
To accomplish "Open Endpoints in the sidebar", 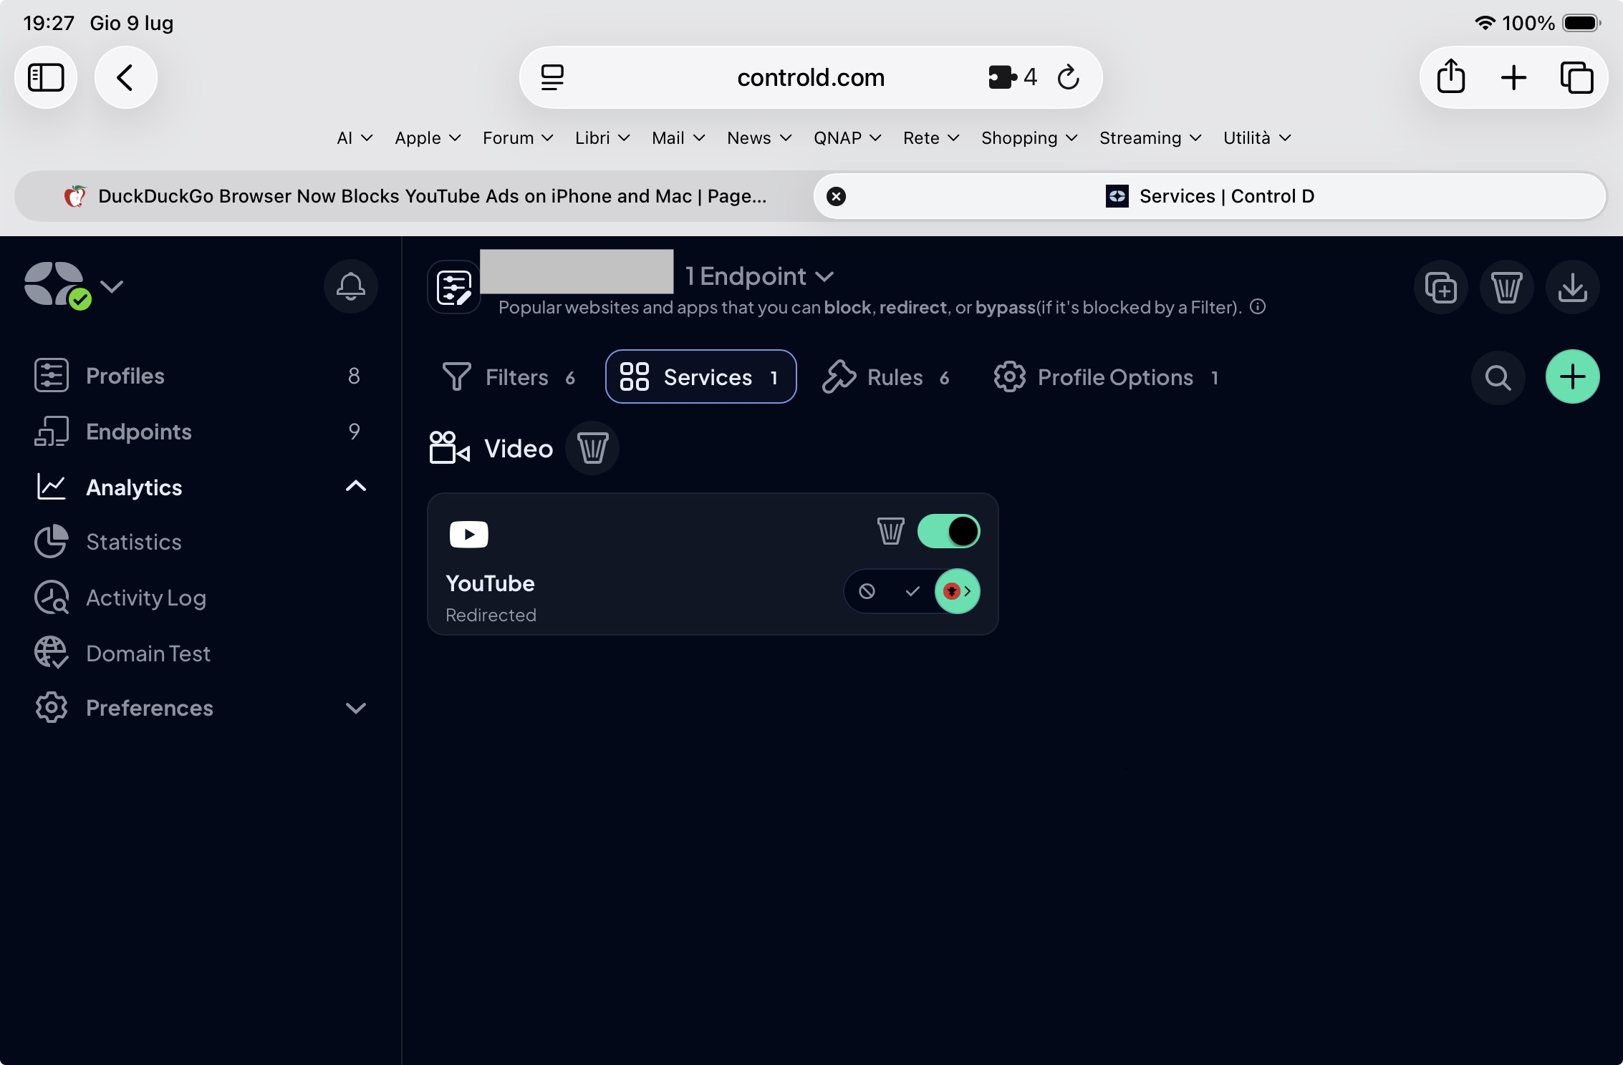I will [198, 432].
